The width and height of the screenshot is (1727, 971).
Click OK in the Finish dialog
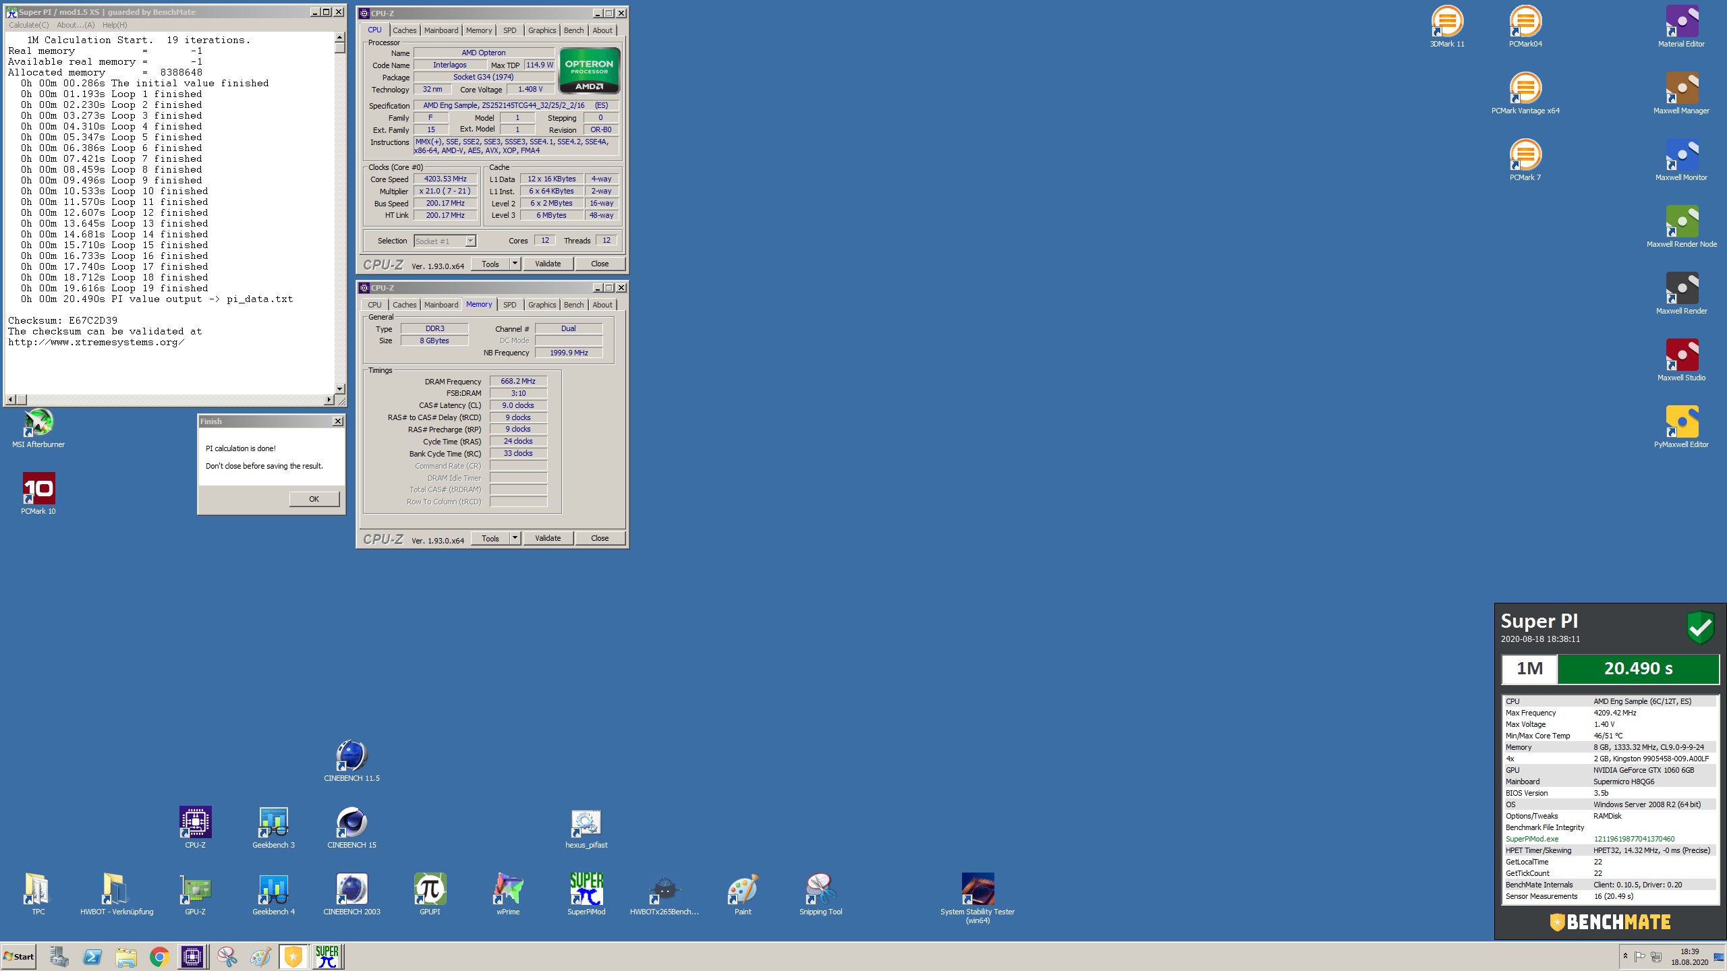[314, 499]
